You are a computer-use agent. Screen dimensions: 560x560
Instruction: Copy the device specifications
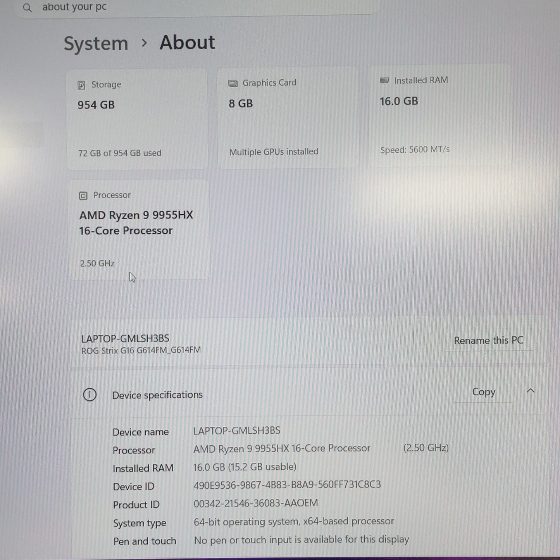(x=484, y=392)
